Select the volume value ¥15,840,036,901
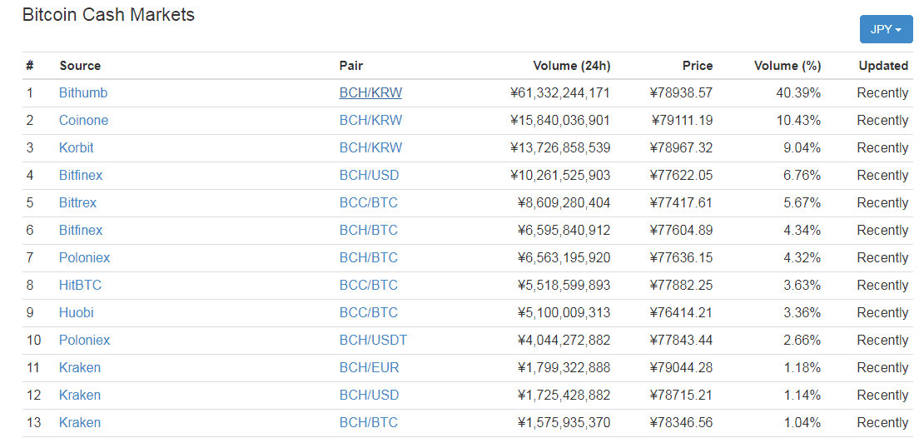924x438 pixels. [x=560, y=120]
